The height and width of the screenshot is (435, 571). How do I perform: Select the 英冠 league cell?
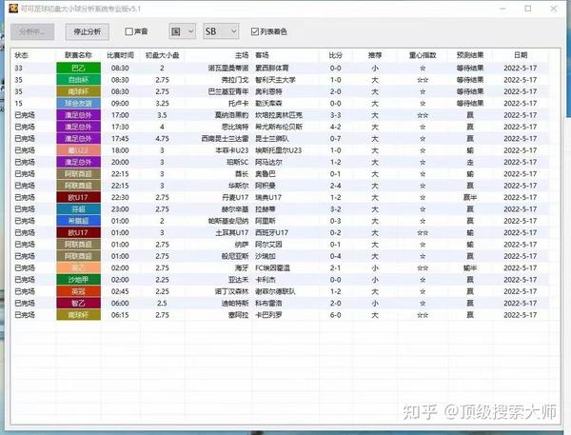coord(79,291)
